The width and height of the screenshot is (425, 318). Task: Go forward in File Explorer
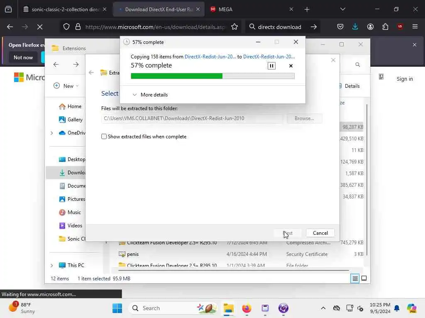click(76, 64)
